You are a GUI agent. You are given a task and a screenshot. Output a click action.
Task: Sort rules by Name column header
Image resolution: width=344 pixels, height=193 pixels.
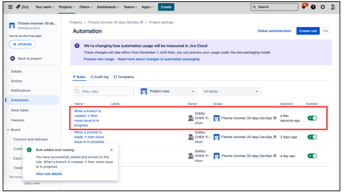coord(79,104)
